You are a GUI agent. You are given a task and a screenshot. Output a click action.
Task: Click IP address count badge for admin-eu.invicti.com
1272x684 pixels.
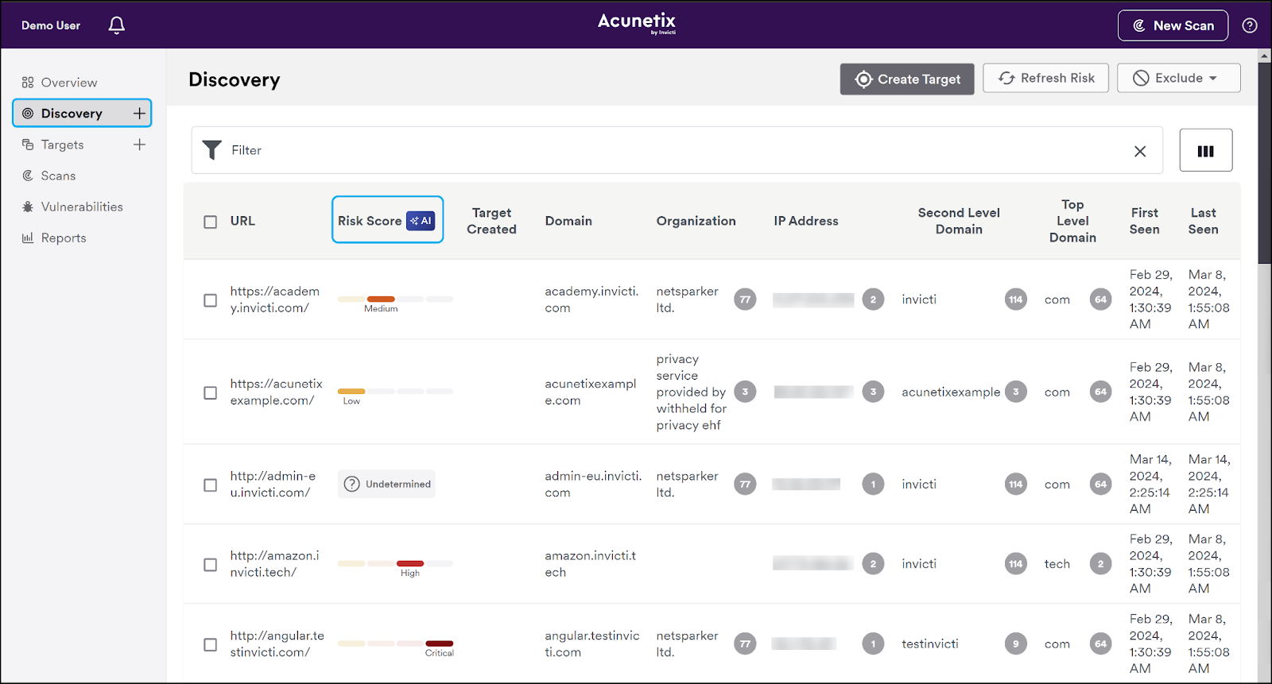(873, 484)
